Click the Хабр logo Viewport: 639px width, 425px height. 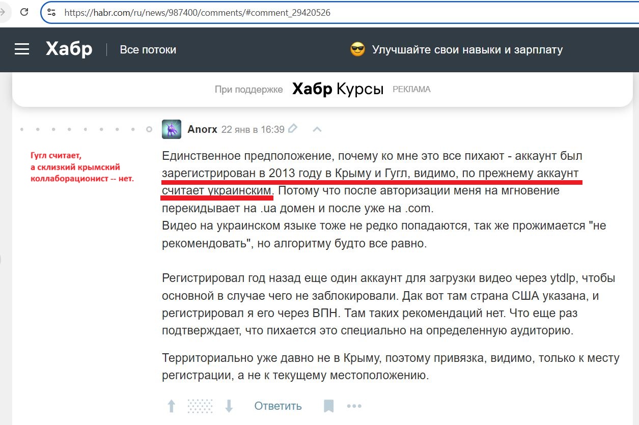pos(69,48)
